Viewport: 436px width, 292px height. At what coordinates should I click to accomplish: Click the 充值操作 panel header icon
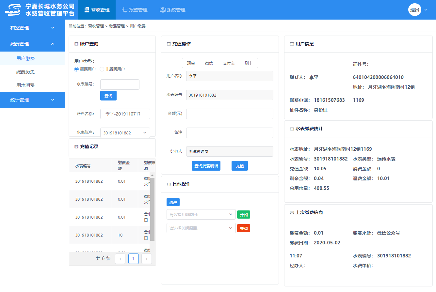[169, 44]
